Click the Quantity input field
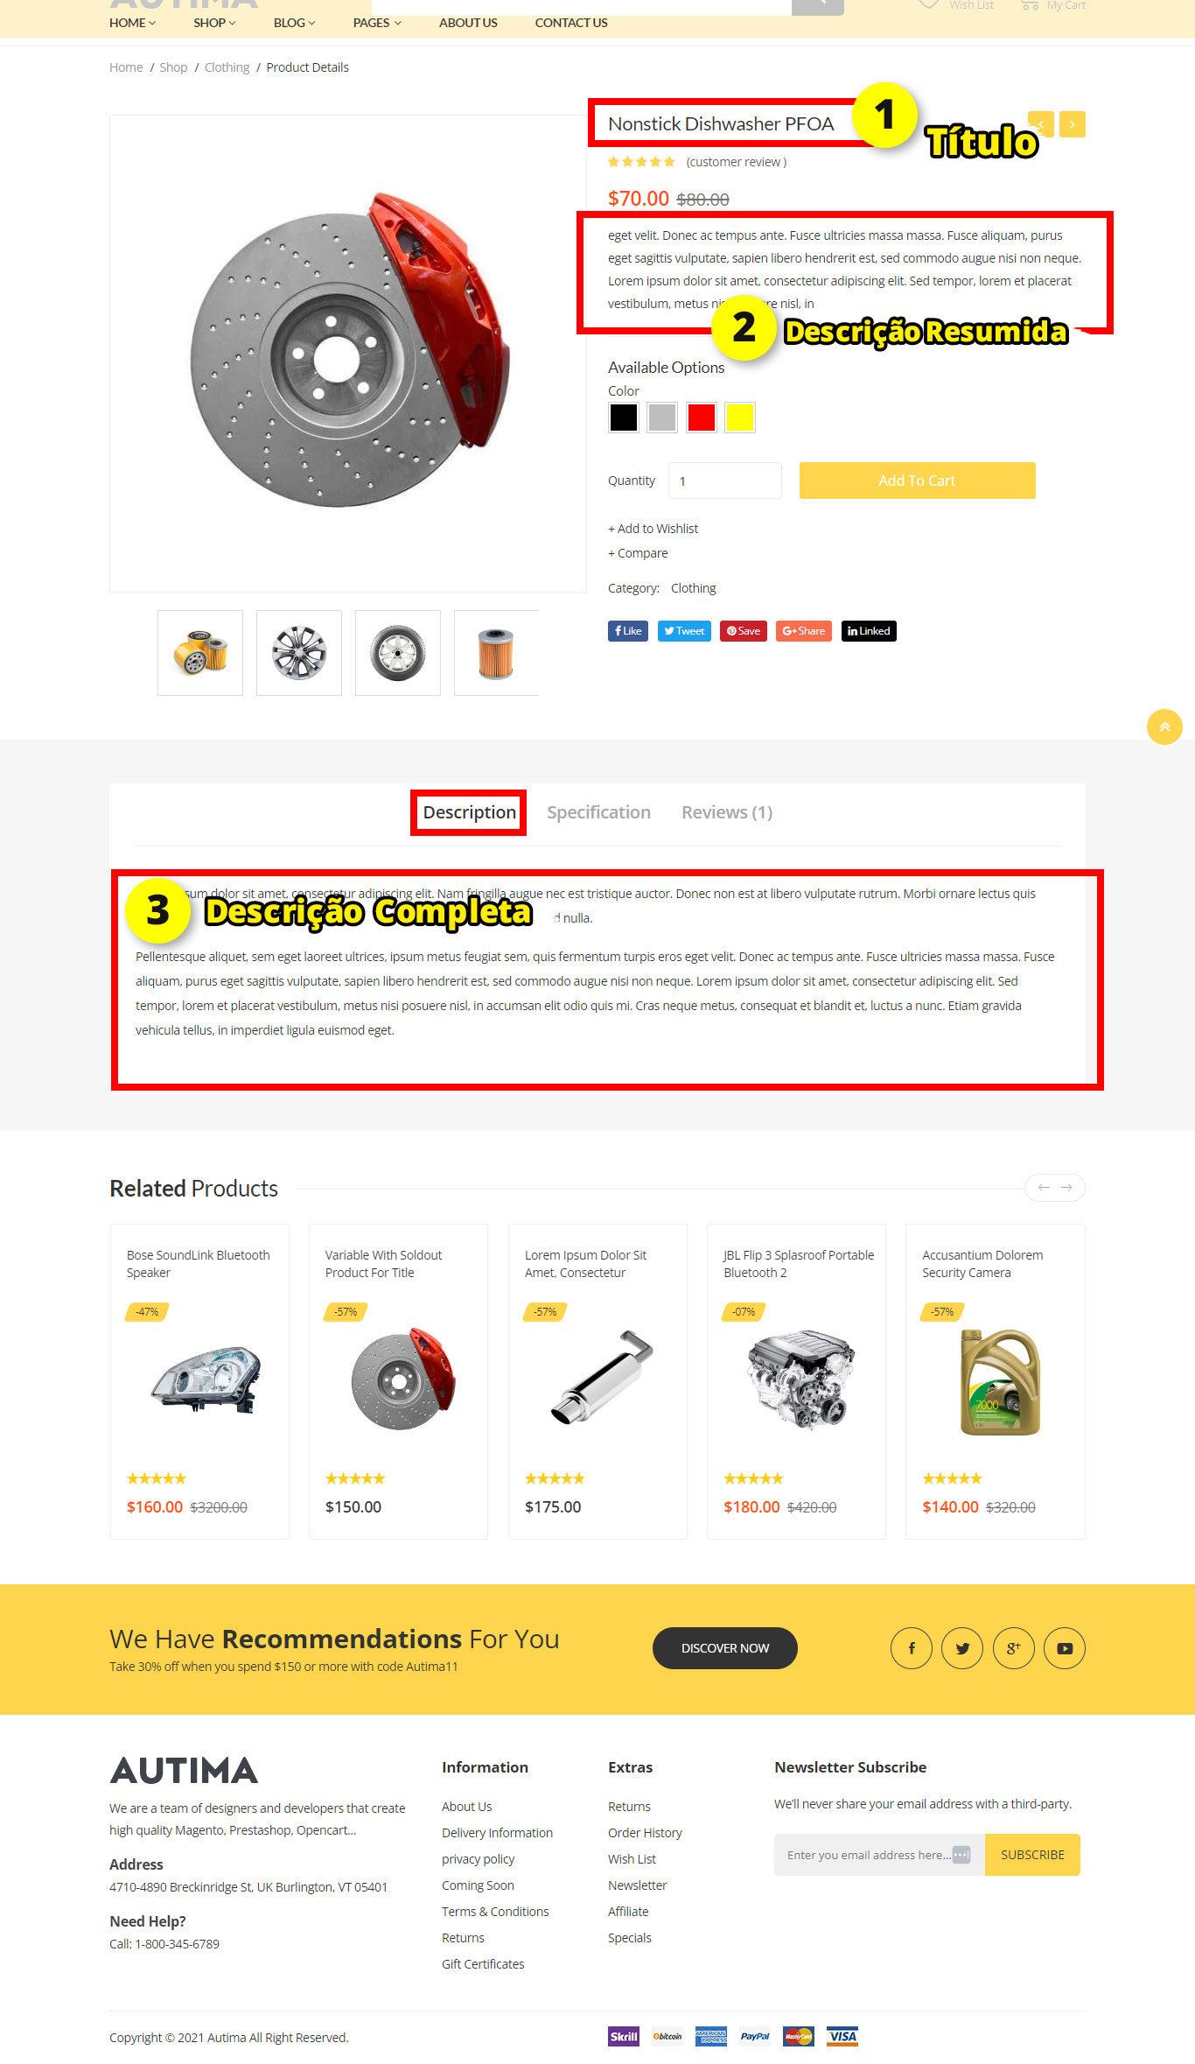The image size is (1195, 2064). pyautogui.click(x=725, y=481)
